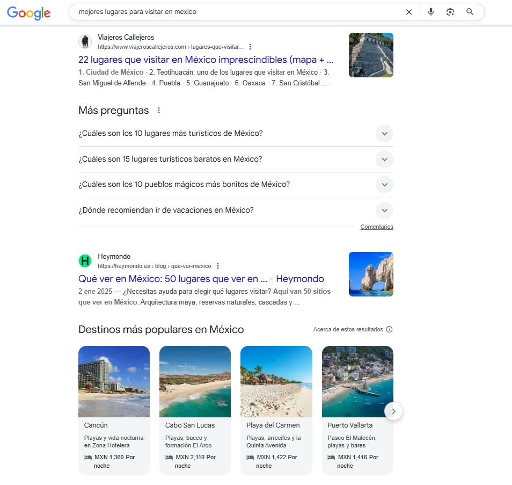
Task: Expand question about vacaciones en México
Action: point(384,210)
